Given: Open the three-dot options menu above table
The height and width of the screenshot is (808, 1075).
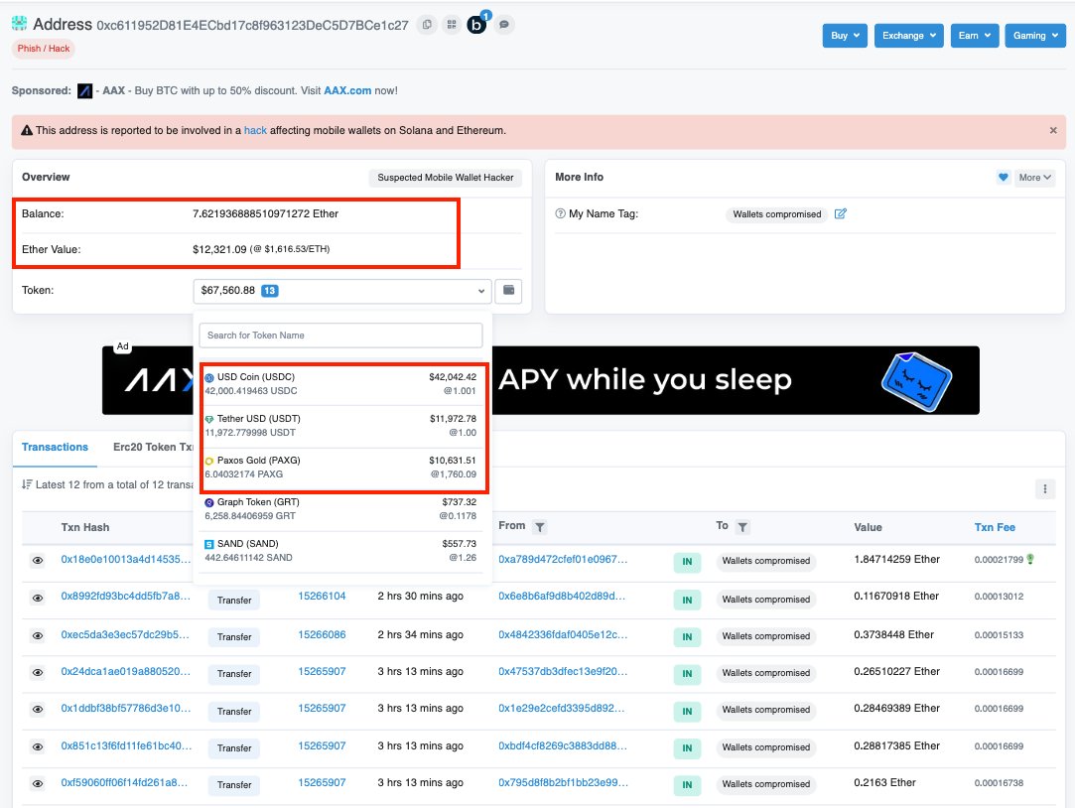Looking at the screenshot, I should coord(1045,488).
